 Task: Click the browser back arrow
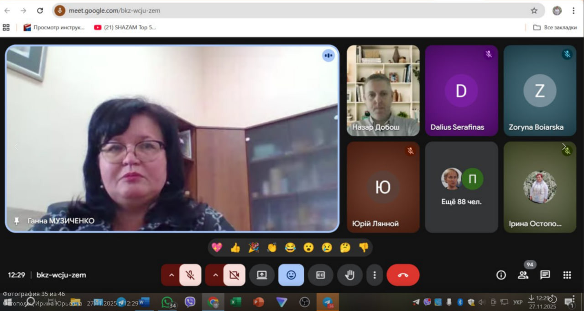(x=7, y=10)
